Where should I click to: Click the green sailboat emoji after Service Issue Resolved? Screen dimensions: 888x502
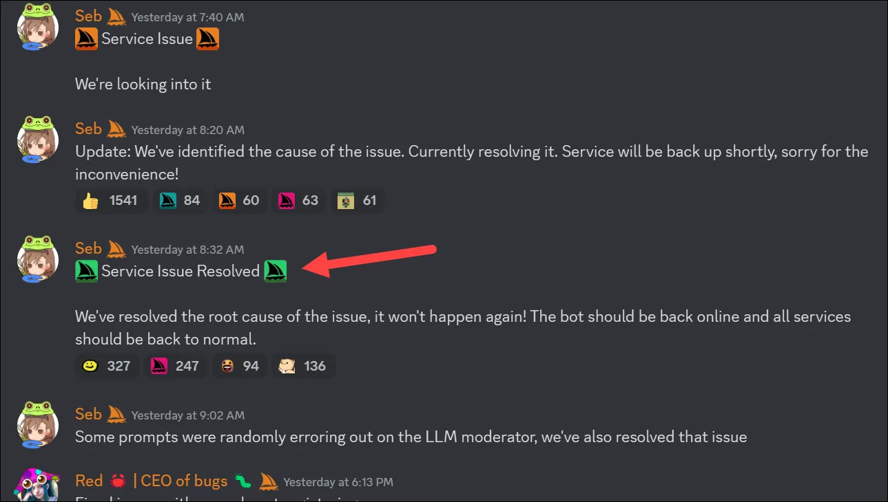(x=276, y=271)
